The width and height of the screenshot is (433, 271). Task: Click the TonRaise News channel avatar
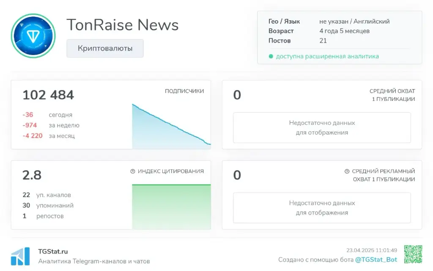[33, 36]
